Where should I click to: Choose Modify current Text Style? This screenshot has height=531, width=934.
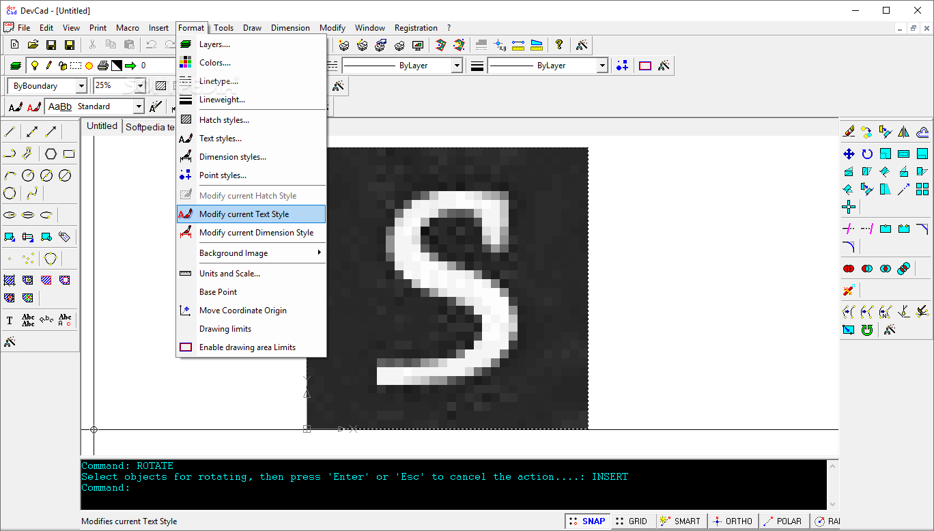[251, 214]
